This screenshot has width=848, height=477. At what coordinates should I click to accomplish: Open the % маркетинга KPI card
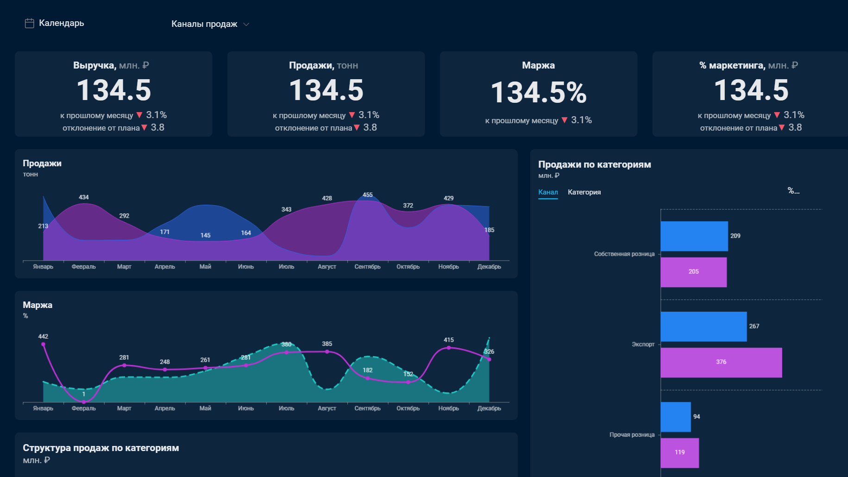click(750, 94)
